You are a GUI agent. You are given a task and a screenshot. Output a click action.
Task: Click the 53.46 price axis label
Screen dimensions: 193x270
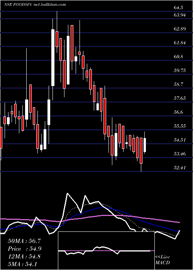point(180,154)
